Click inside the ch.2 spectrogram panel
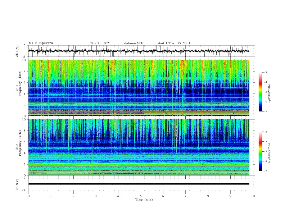Image resolution: width=285 pixels, height=220 pixels. (x=139, y=147)
